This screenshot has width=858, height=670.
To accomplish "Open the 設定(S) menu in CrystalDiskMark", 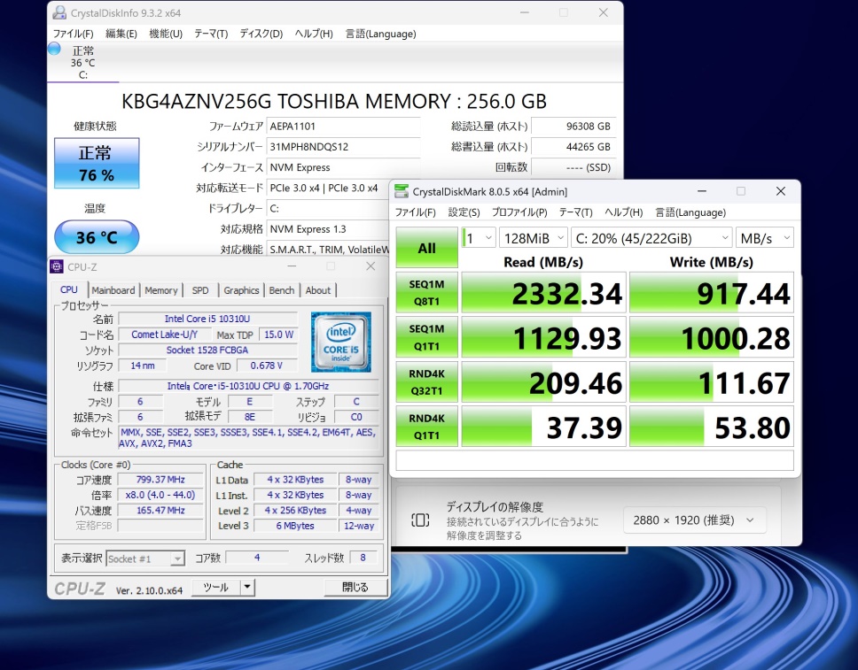I will point(464,212).
